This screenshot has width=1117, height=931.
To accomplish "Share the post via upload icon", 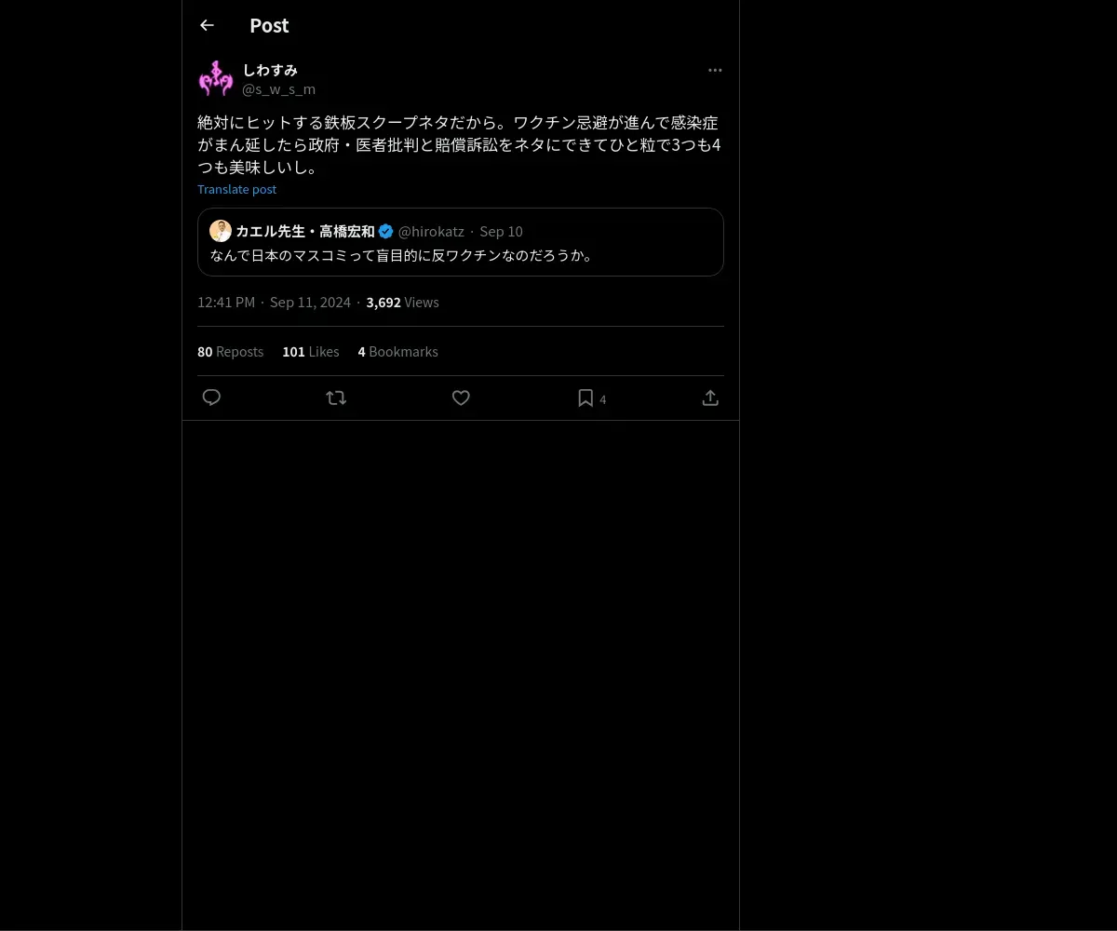I will click(x=710, y=398).
